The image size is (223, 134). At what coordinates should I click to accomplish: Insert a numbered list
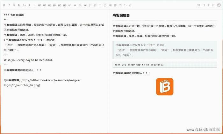click(90, 5)
